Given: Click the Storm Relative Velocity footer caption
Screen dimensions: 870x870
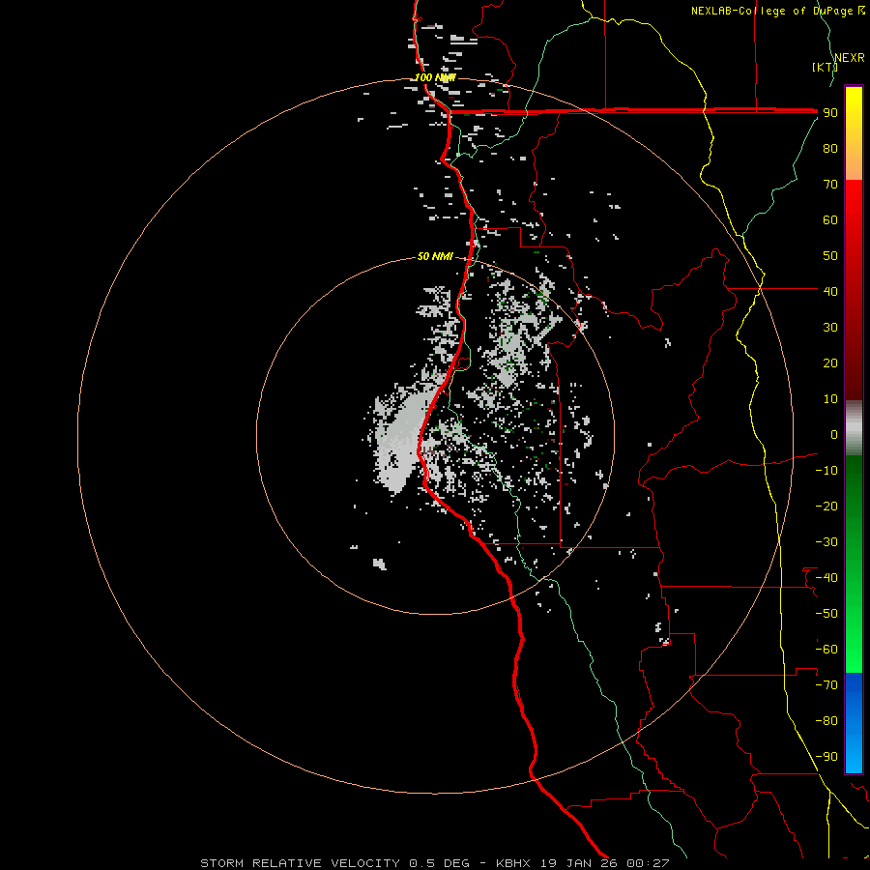Looking at the screenshot, I should coord(435,863).
